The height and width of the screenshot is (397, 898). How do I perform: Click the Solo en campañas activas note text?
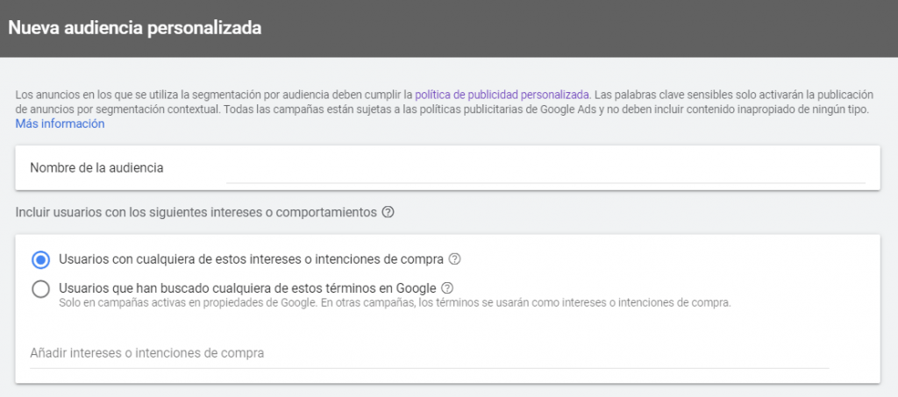[x=396, y=302]
